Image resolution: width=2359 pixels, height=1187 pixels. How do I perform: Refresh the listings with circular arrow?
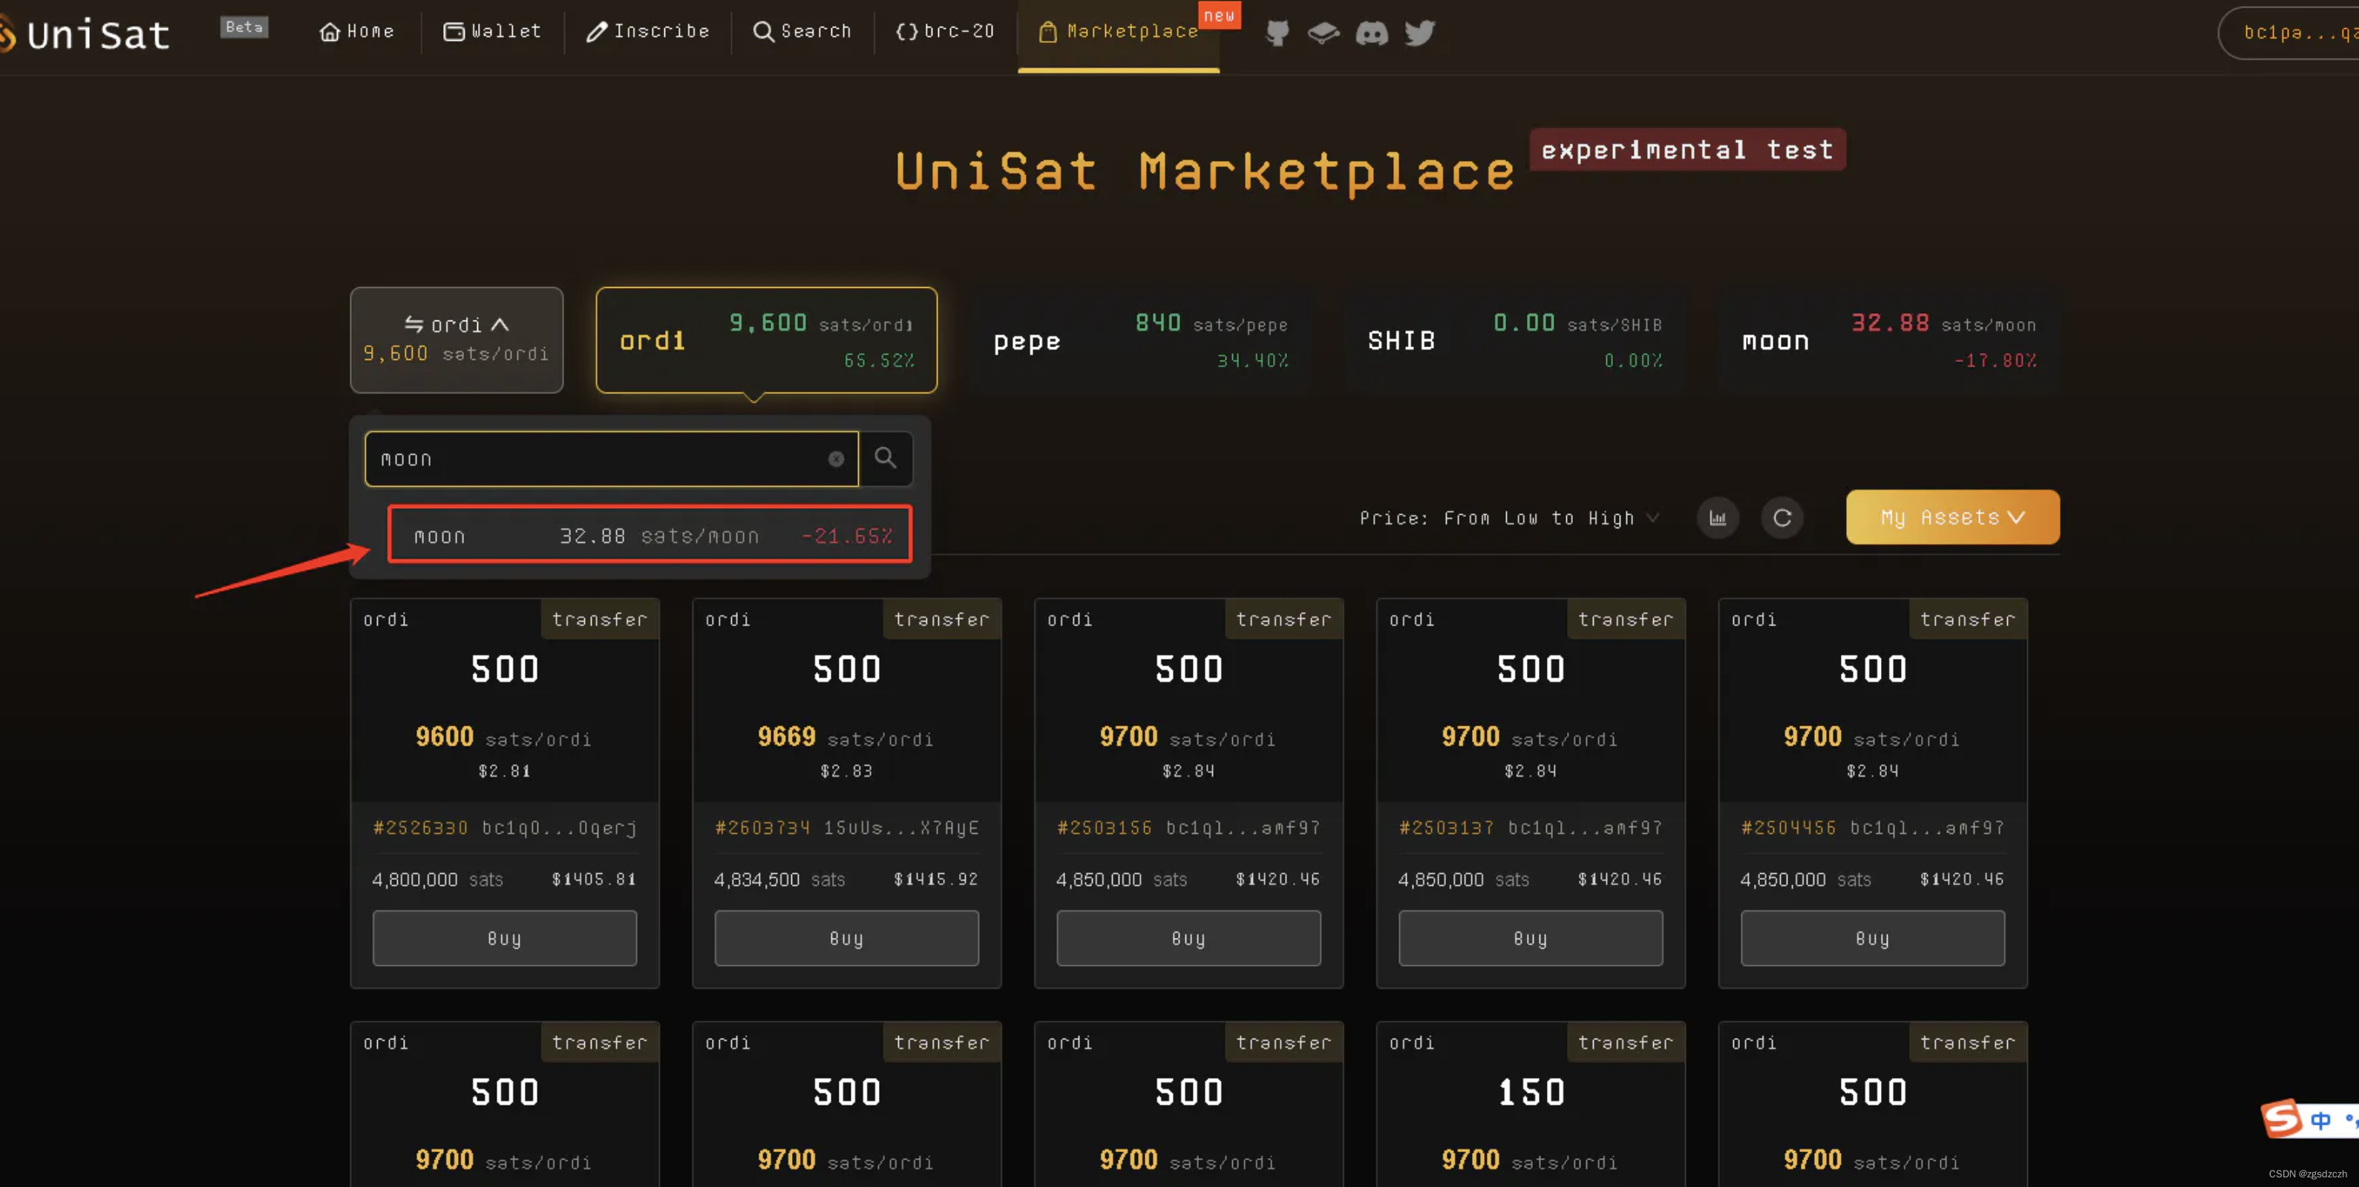coord(1781,518)
